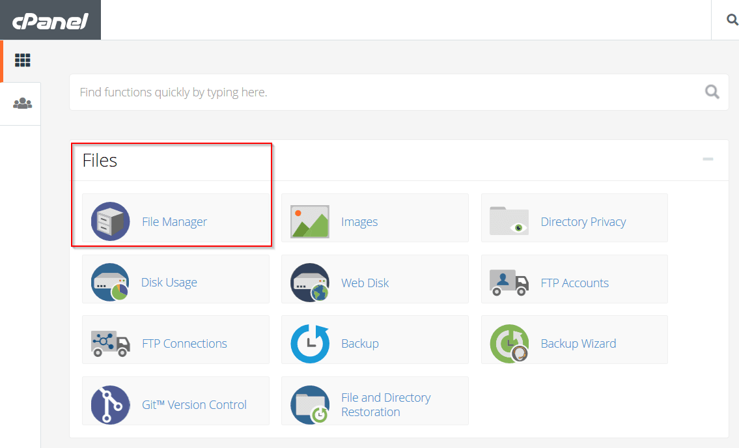Click the FTP Accounts truck icon
The width and height of the screenshot is (739, 448).
click(x=509, y=282)
